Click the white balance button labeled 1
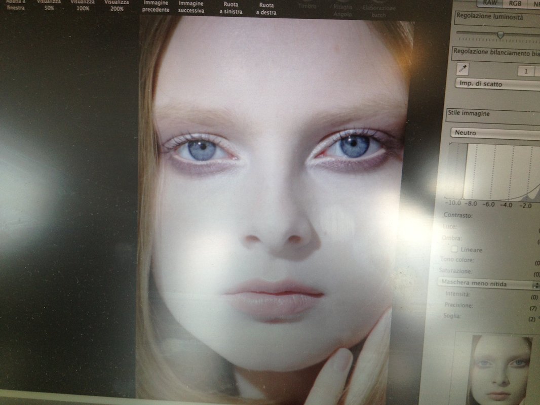 click(525, 71)
